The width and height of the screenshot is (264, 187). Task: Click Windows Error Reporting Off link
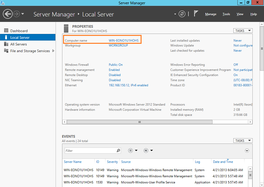pos(236,65)
